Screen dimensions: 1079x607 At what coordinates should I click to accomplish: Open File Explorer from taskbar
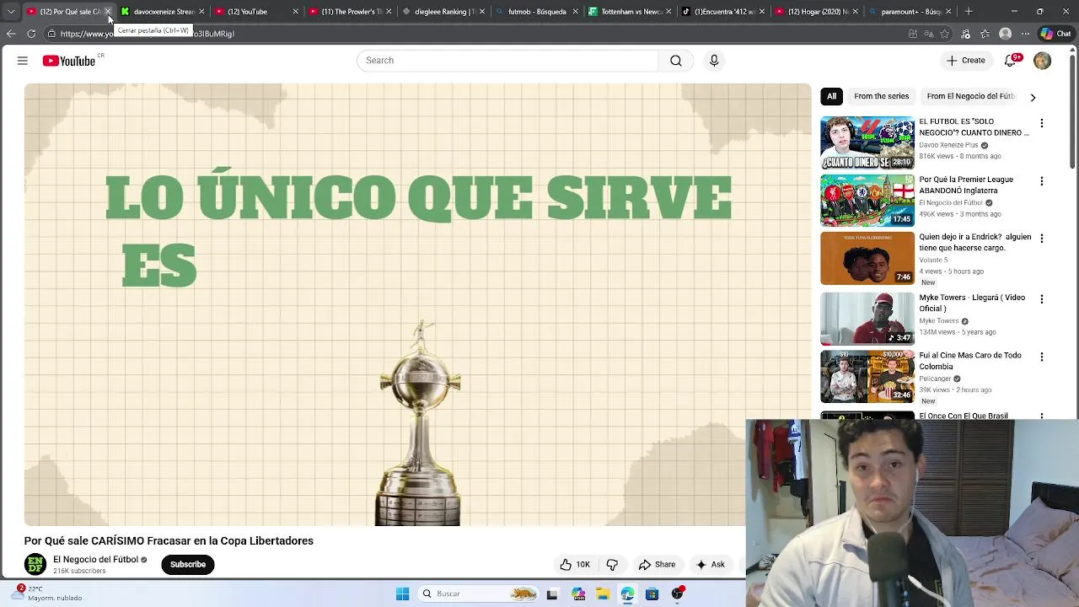(603, 594)
